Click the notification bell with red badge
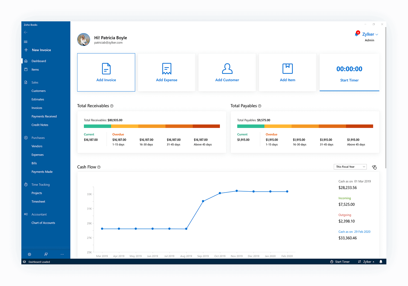This screenshot has height=286, width=408. tap(357, 34)
